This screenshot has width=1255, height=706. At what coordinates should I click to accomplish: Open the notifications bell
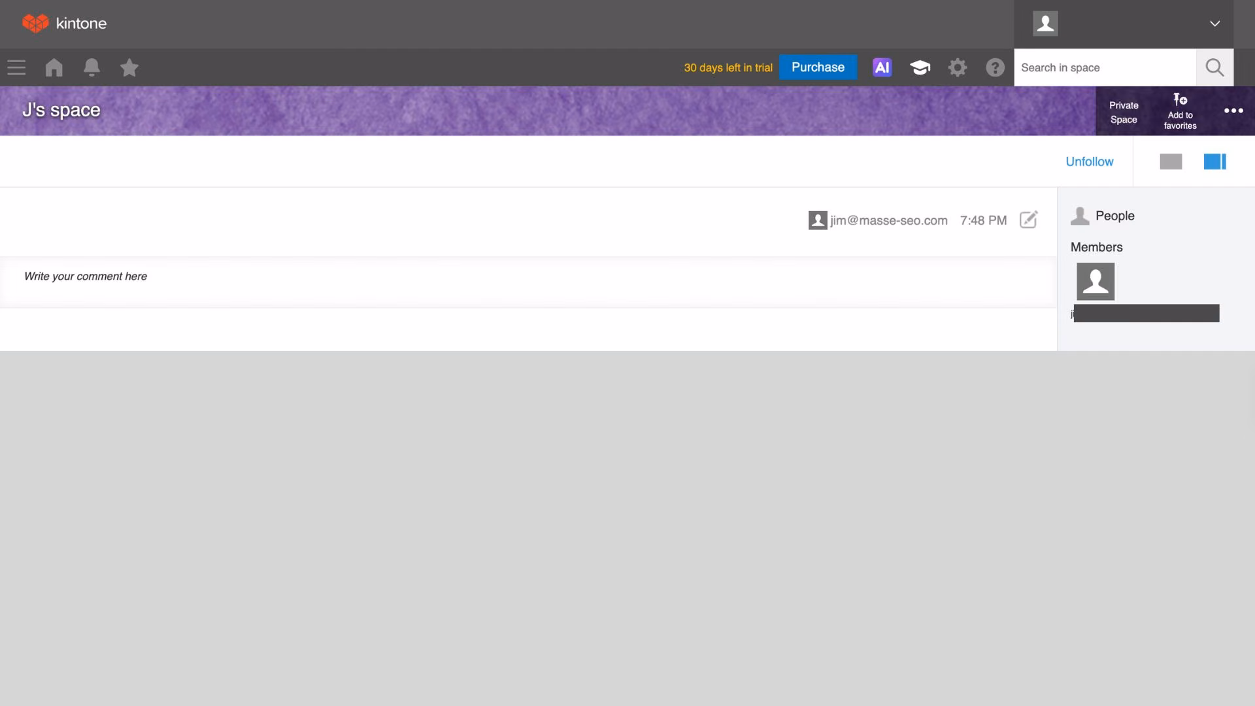(x=92, y=67)
